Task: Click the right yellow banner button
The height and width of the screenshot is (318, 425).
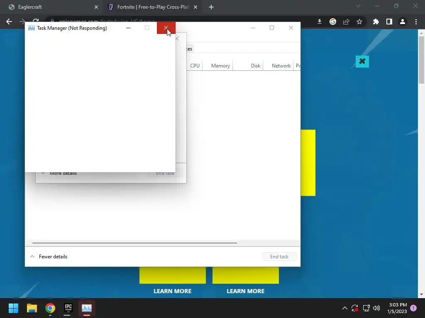Action: click(x=246, y=275)
